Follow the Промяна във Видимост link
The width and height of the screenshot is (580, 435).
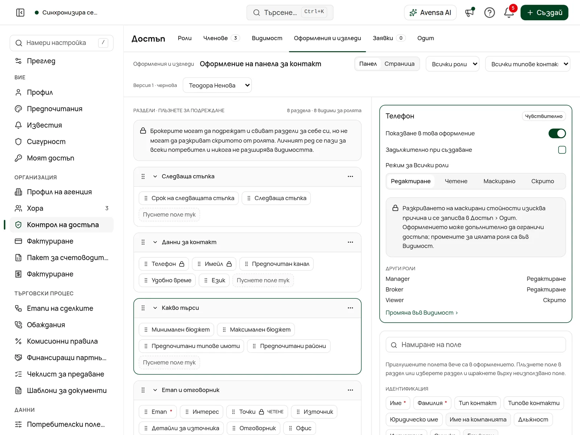pos(422,312)
